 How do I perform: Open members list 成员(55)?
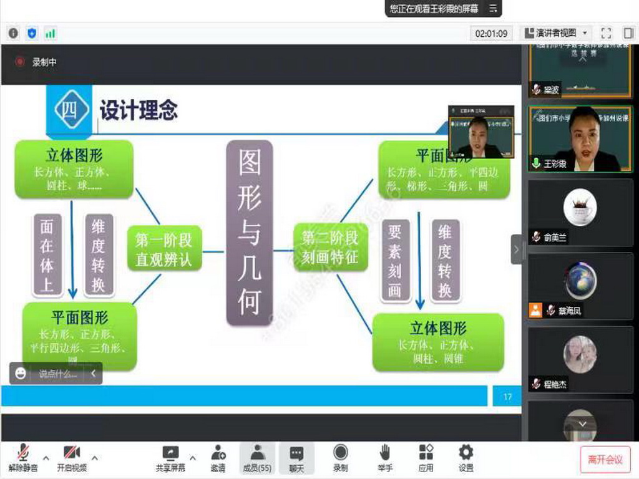(x=257, y=458)
